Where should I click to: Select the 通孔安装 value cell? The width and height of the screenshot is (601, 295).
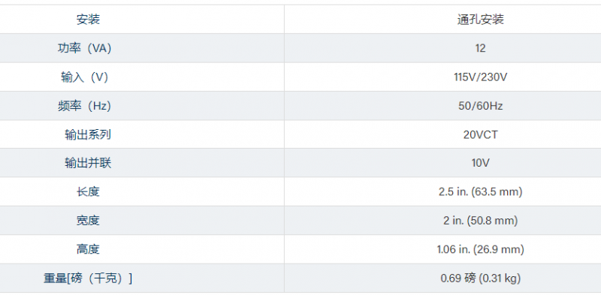480,20
